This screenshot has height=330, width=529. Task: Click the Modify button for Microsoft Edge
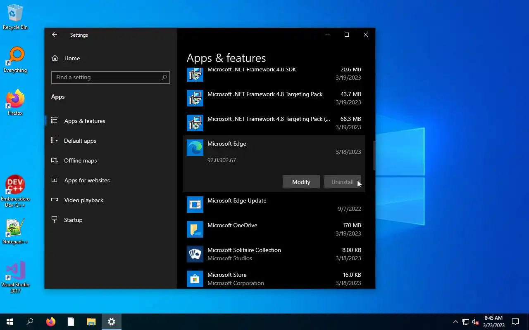301,182
